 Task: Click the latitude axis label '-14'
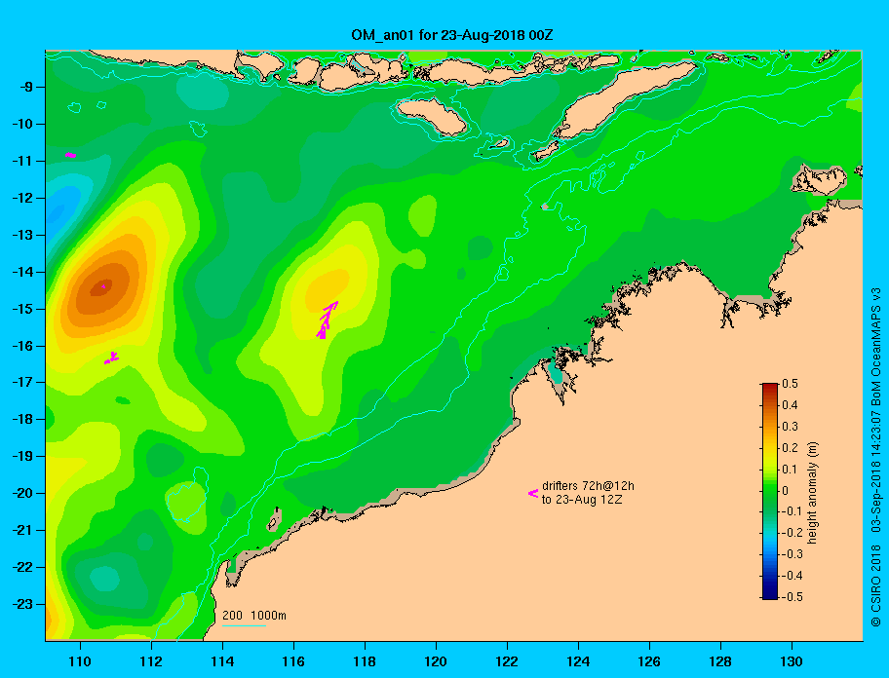click(22, 272)
